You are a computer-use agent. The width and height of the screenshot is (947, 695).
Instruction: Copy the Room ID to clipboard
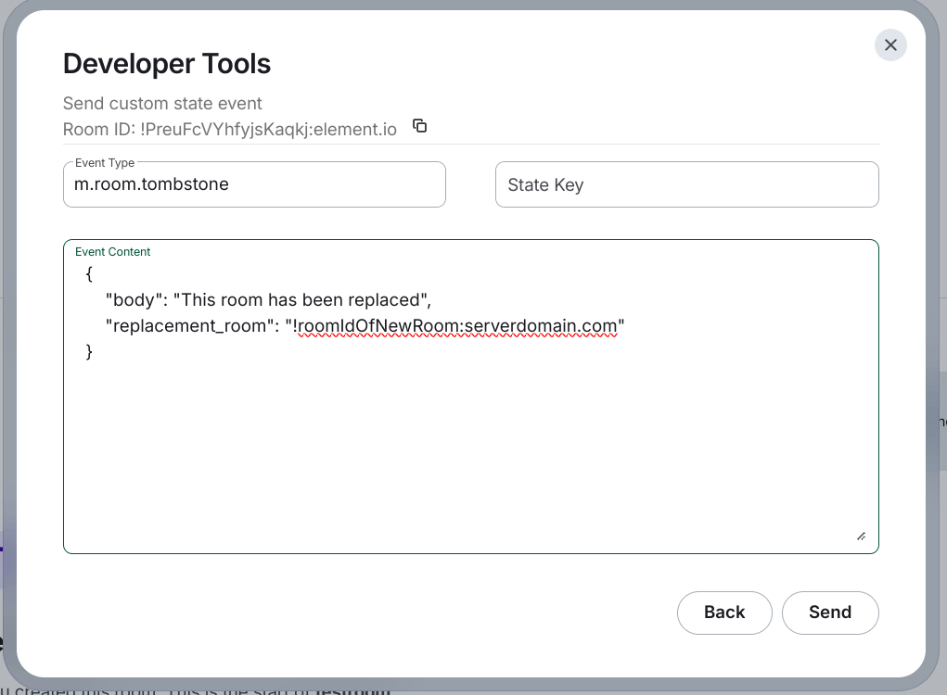[419, 126]
